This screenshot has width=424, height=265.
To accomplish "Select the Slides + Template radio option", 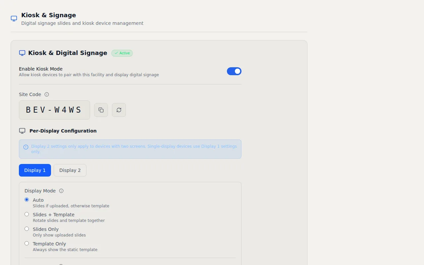I will 27,214.
